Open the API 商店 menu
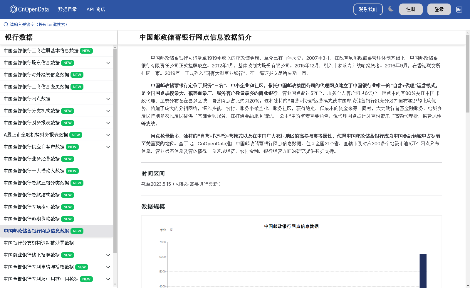The width and height of the screenshot is (470, 293). (x=96, y=9)
